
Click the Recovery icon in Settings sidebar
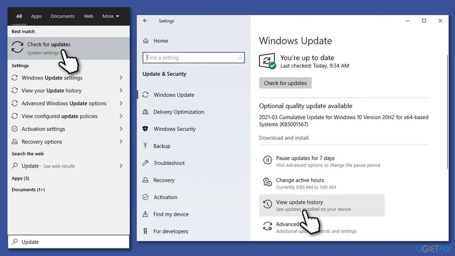146,180
